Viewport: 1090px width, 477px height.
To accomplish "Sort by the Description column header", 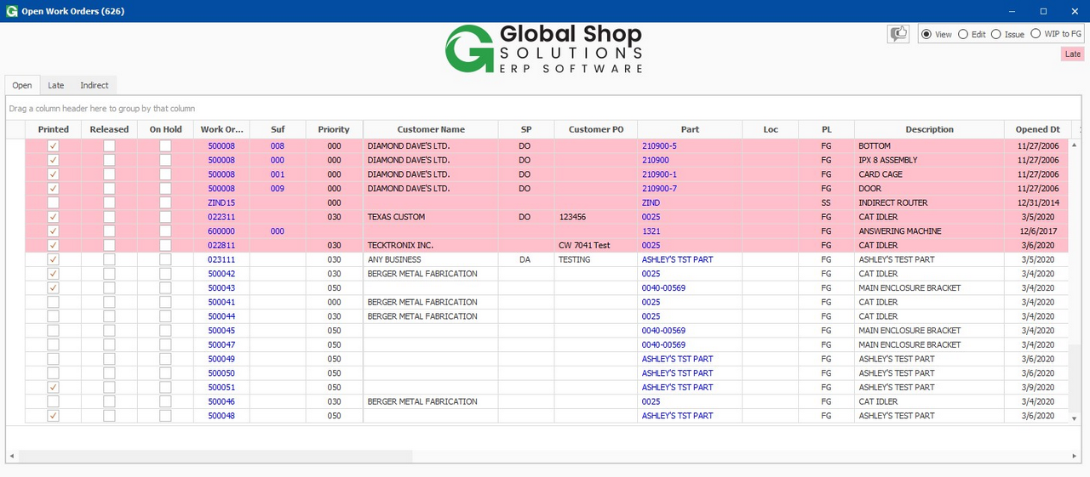I will (x=929, y=129).
